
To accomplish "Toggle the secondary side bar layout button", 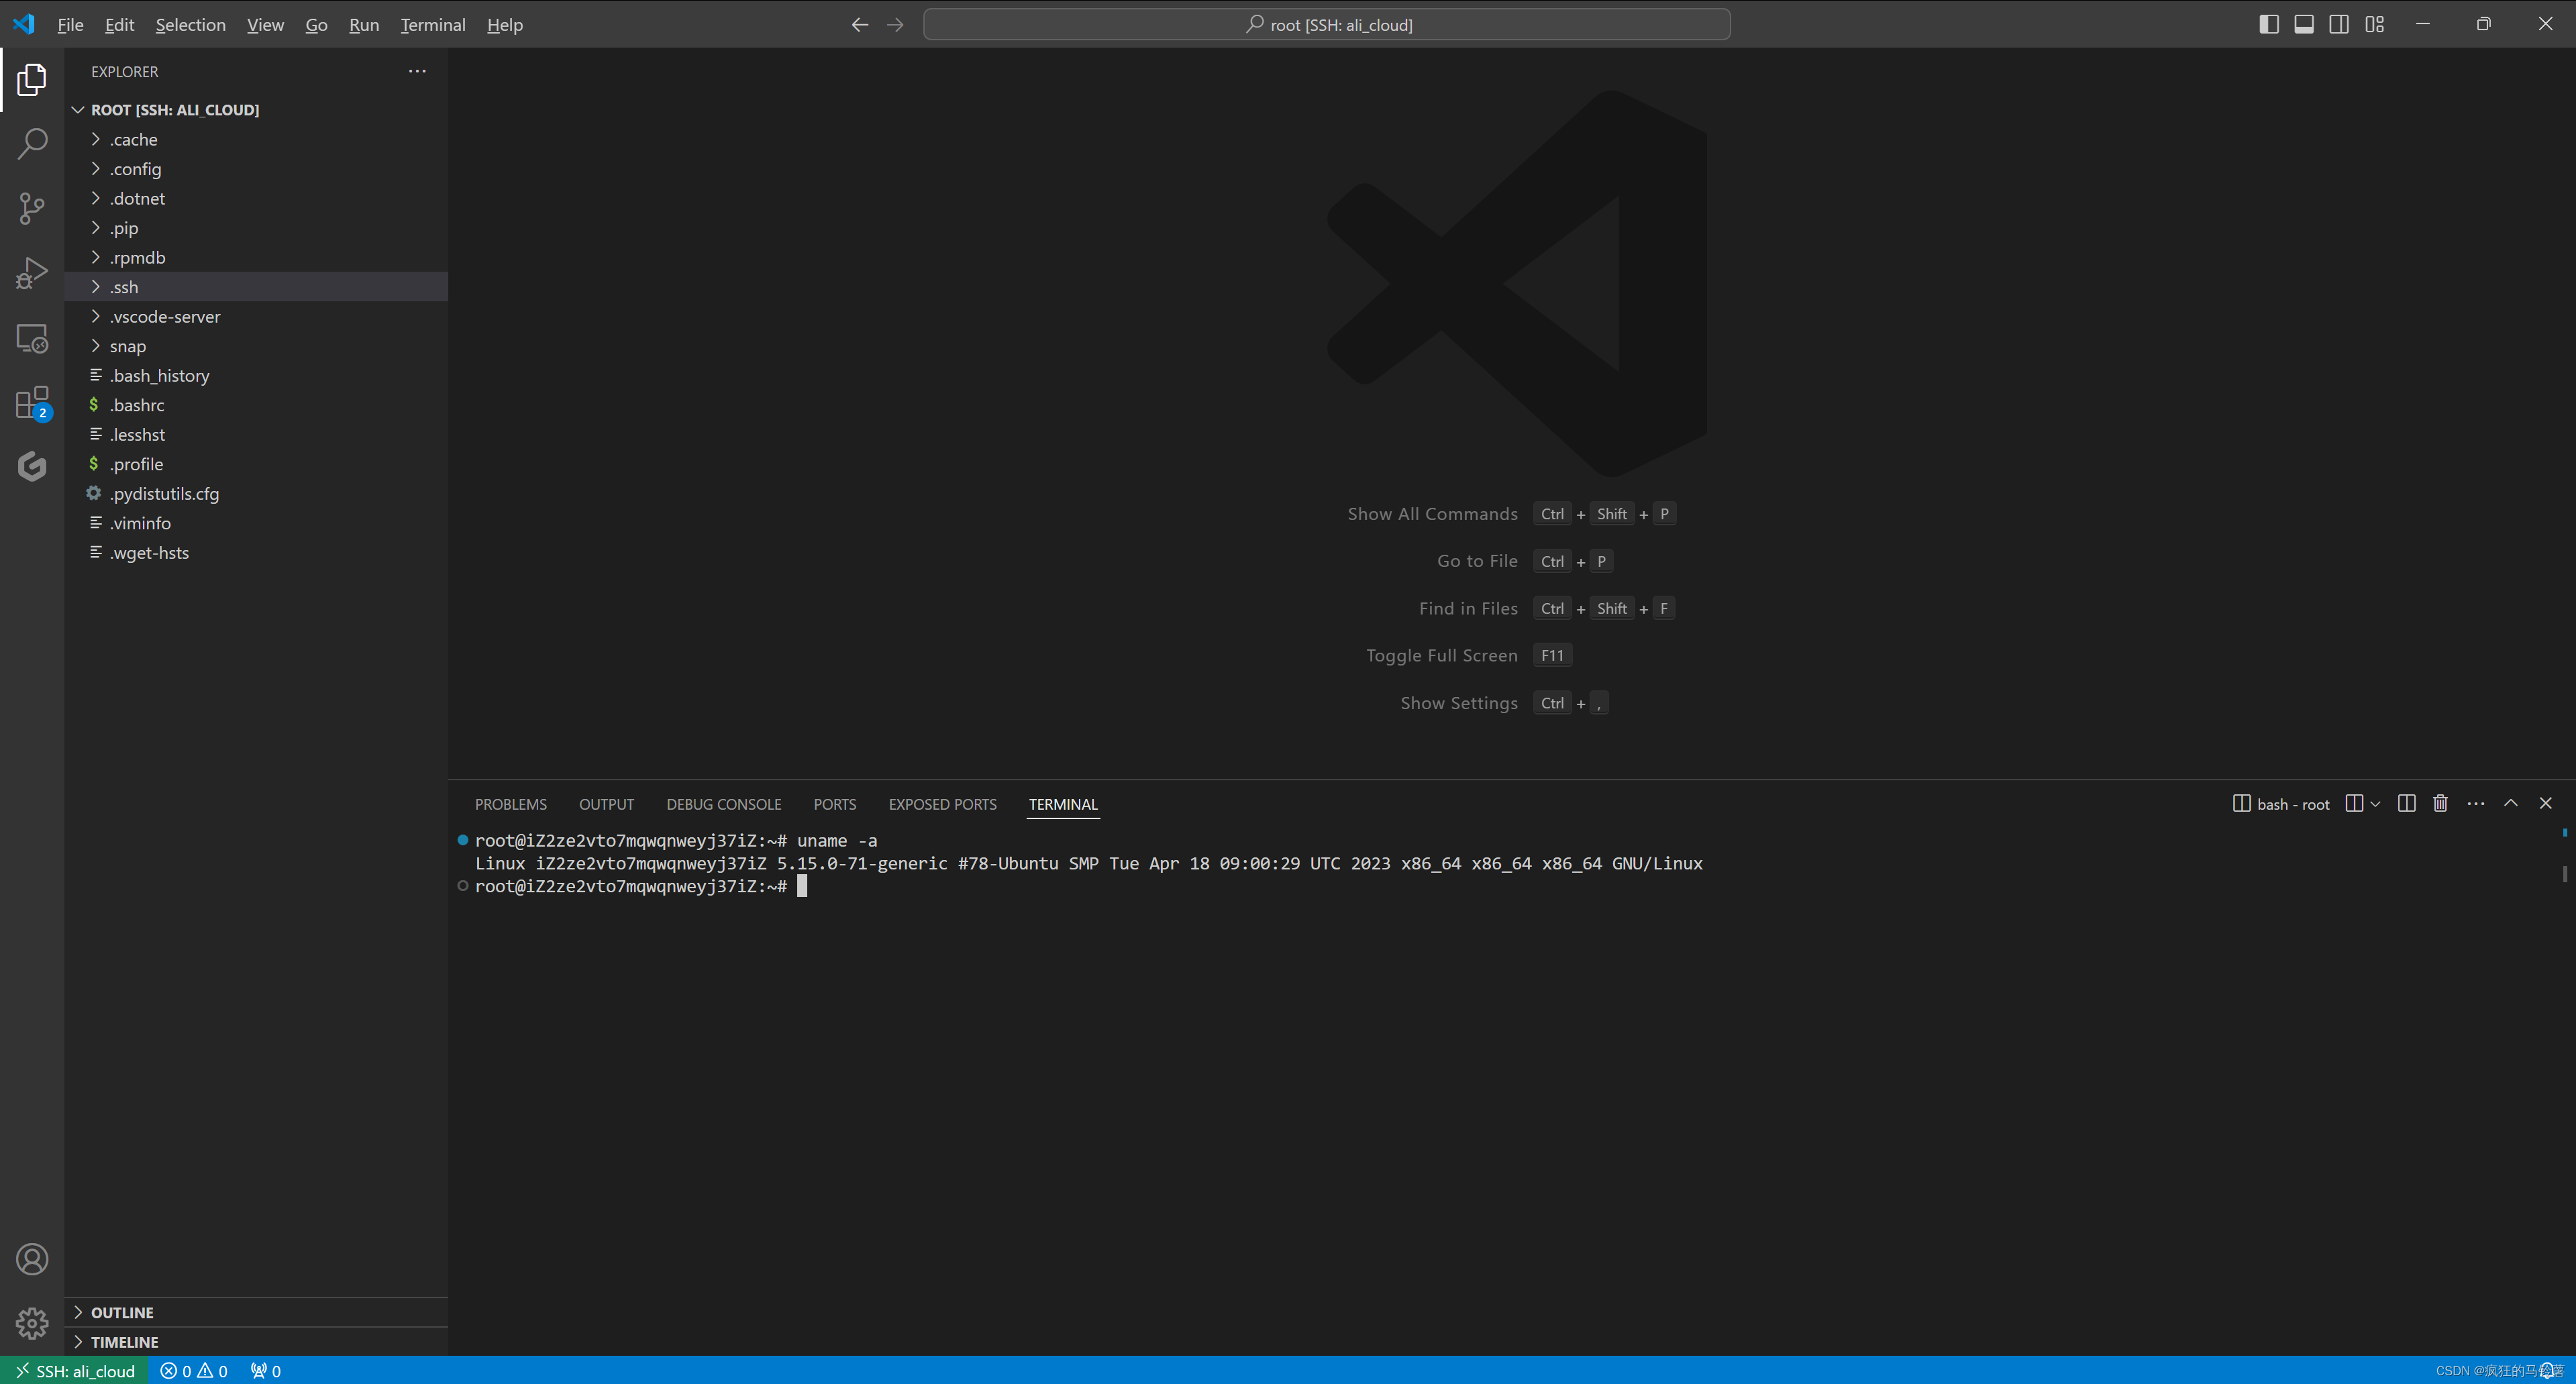I will point(2339,24).
